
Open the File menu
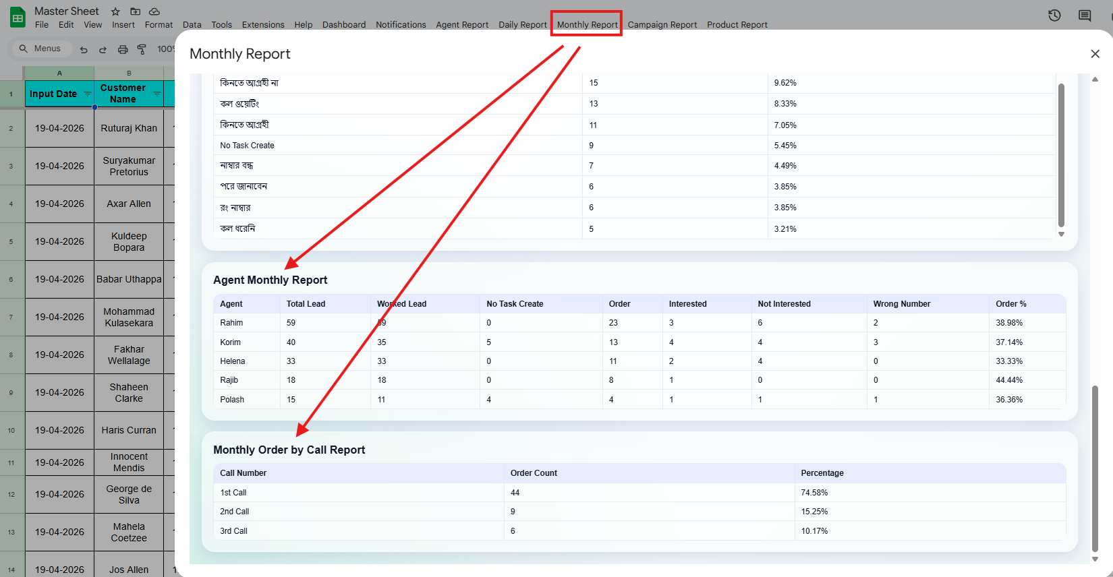coord(42,25)
